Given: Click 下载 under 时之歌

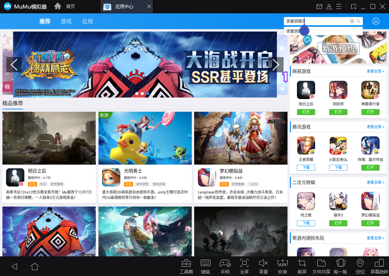Looking at the screenshot, I should coord(306,223).
